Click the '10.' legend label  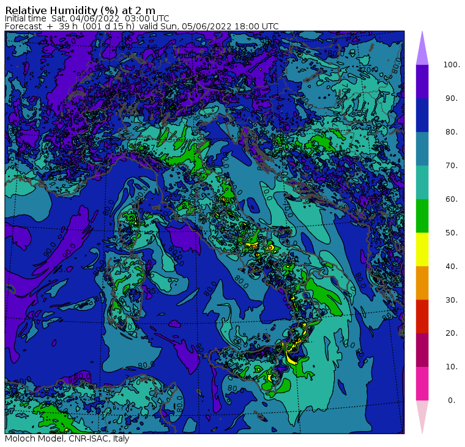452,367
